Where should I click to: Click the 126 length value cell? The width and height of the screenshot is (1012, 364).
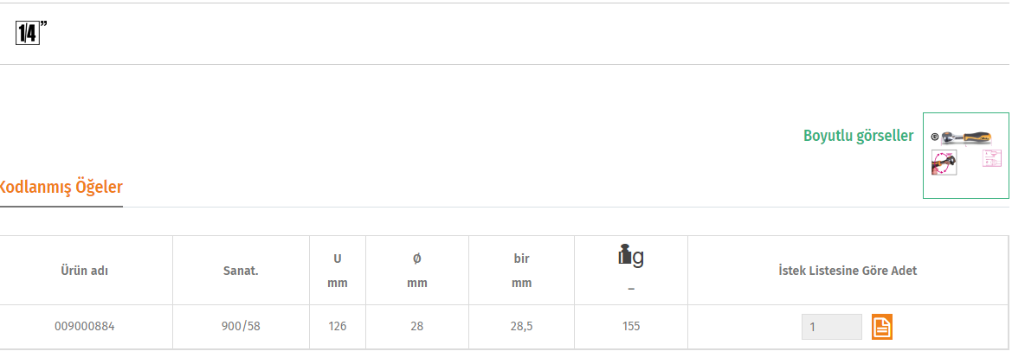coord(338,327)
